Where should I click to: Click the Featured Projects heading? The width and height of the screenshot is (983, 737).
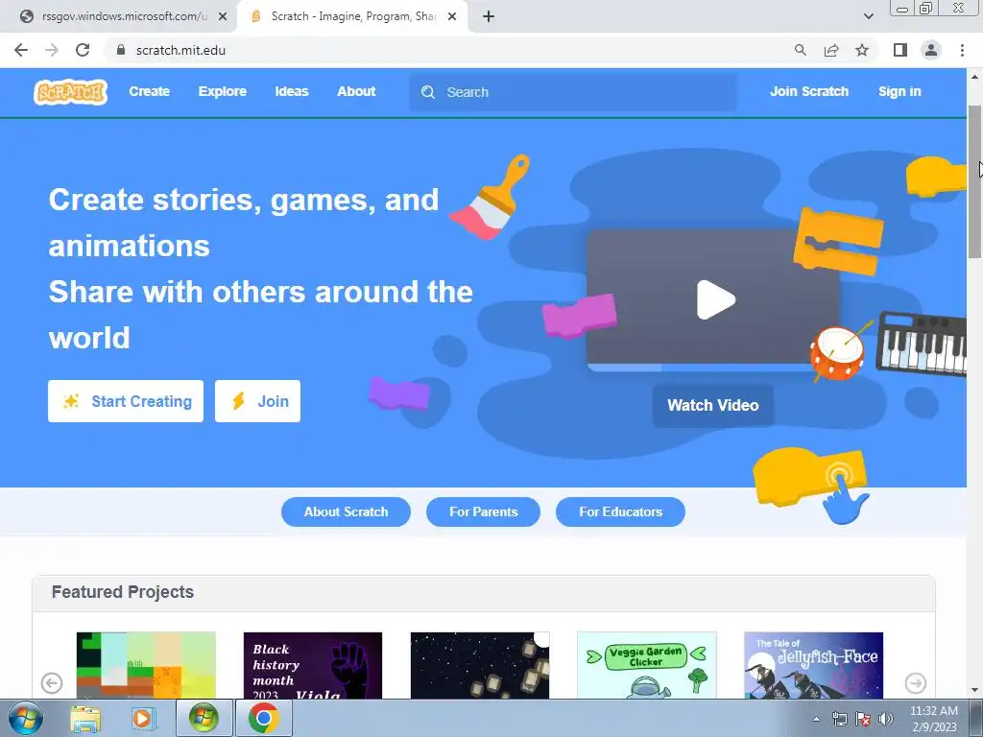pos(123,591)
